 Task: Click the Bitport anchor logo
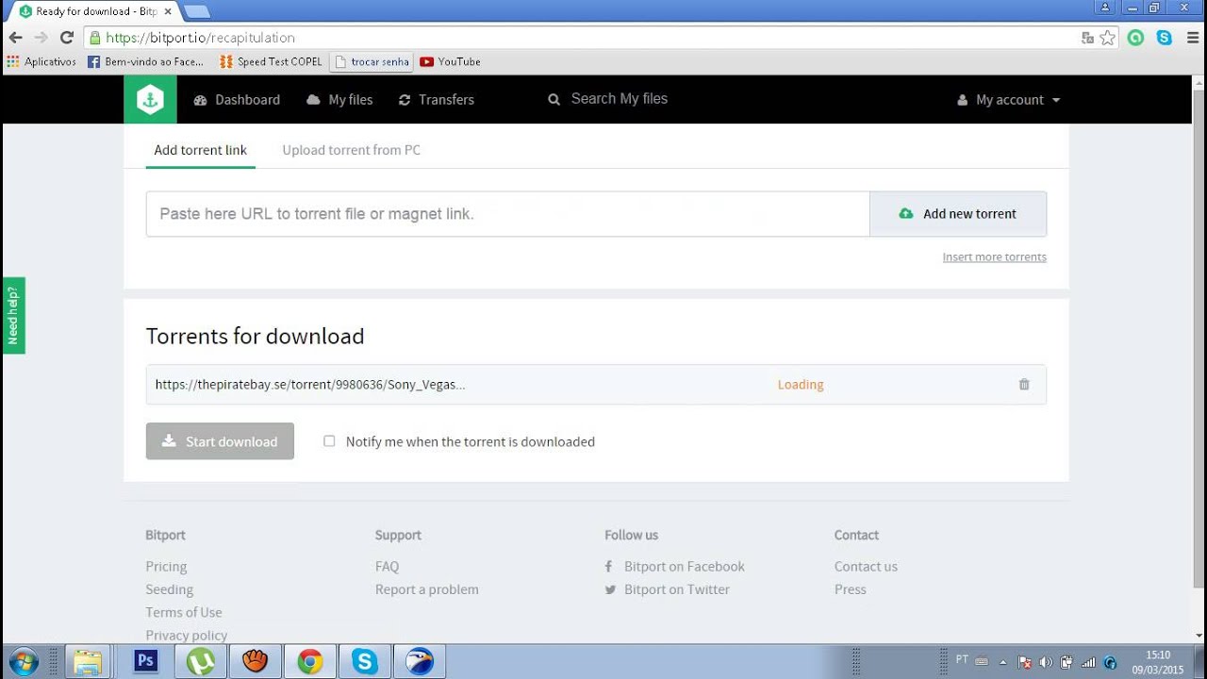click(150, 99)
